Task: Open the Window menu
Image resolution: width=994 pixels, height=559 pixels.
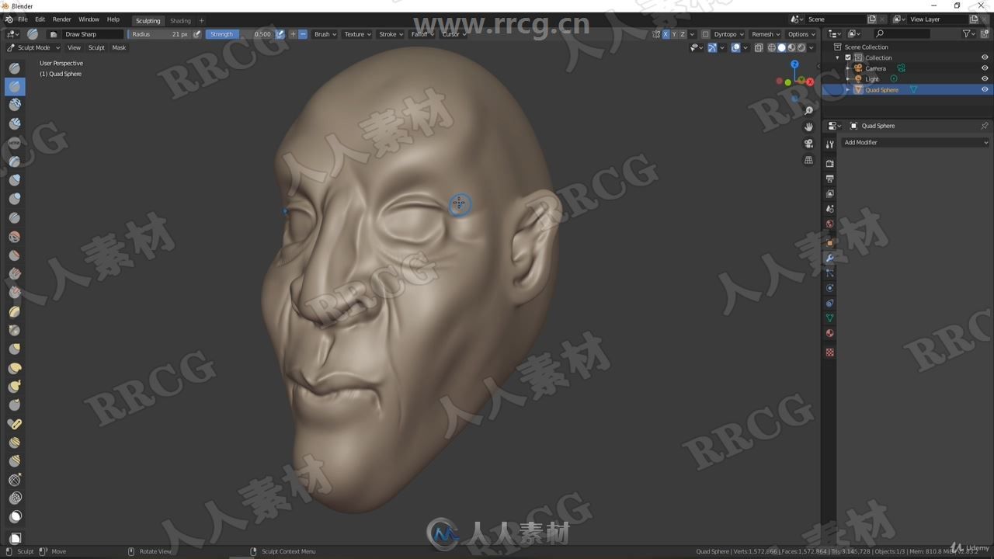Action: pyautogui.click(x=89, y=19)
